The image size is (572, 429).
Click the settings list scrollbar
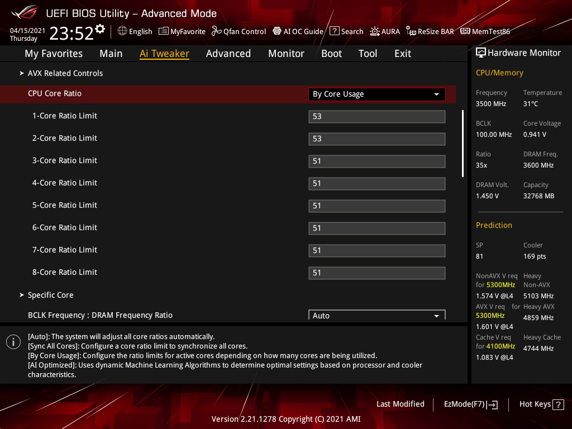[x=463, y=144]
